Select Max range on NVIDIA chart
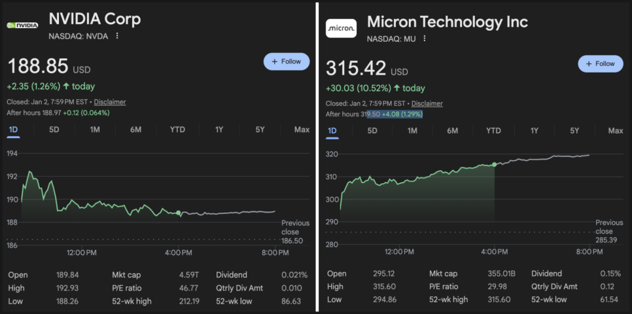632x314 pixels. pyautogui.click(x=302, y=130)
